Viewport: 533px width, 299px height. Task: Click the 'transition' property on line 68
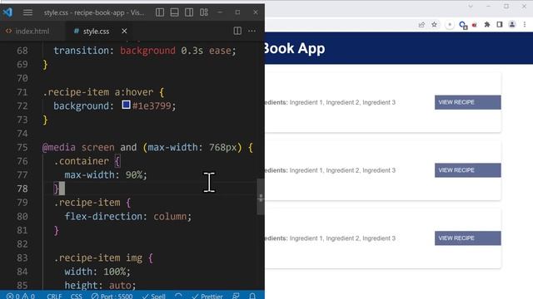click(x=81, y=51)
